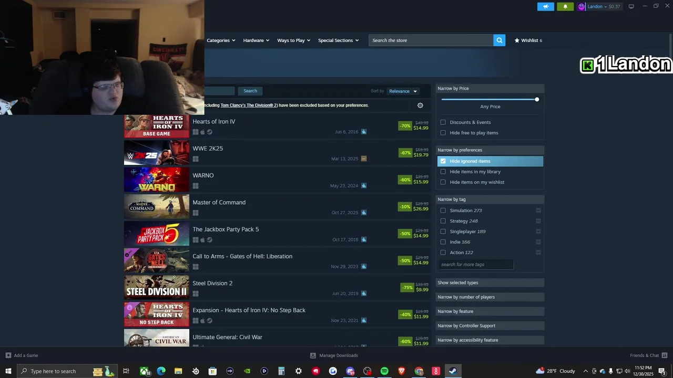
Task: Click the macOS platform icon under Hearts of Iron IV
Action: [202, 132]
